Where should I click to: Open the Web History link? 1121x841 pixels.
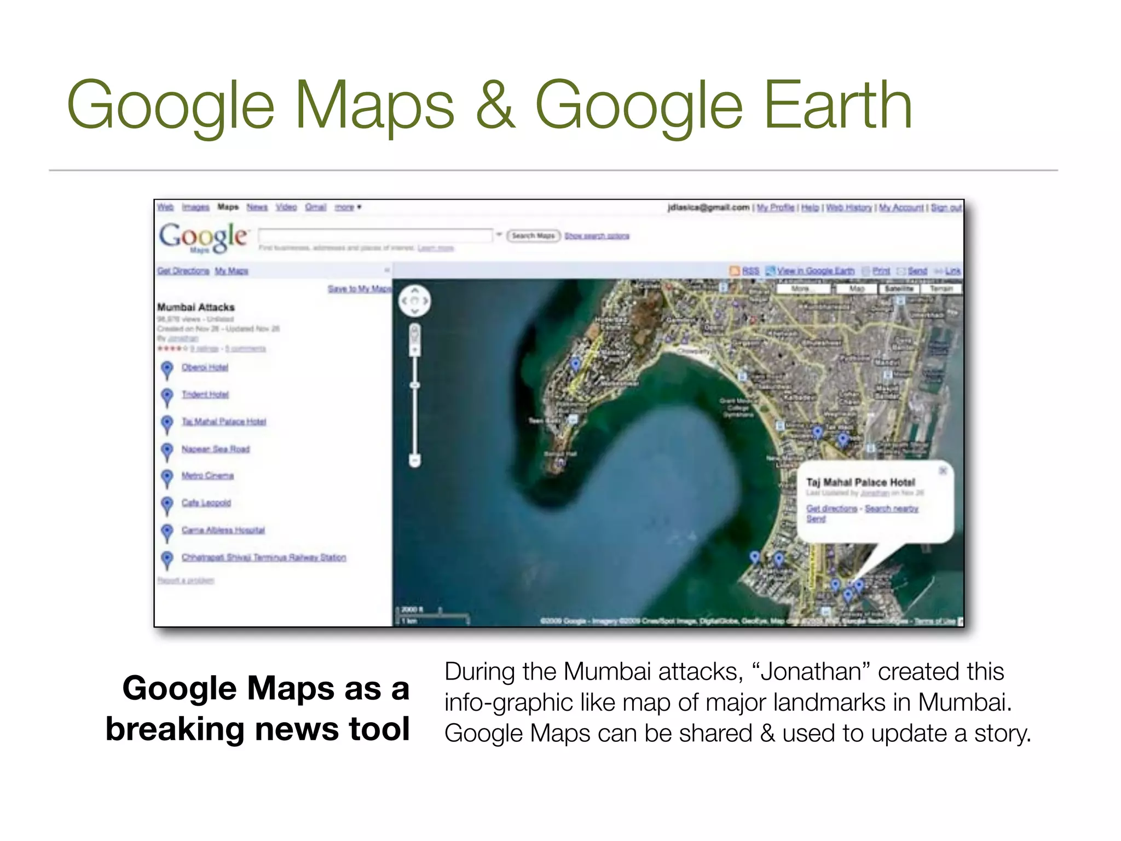(849, 208)
